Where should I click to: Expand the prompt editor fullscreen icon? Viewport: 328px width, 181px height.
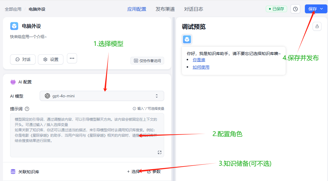[159, 152]
